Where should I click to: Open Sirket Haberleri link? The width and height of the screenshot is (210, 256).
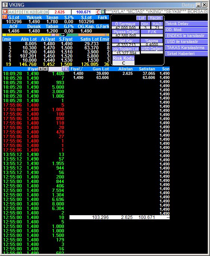186,54
